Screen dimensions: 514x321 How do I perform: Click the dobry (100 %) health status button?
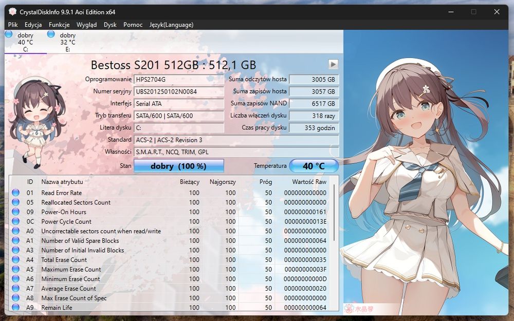click(x=179, y=166)
